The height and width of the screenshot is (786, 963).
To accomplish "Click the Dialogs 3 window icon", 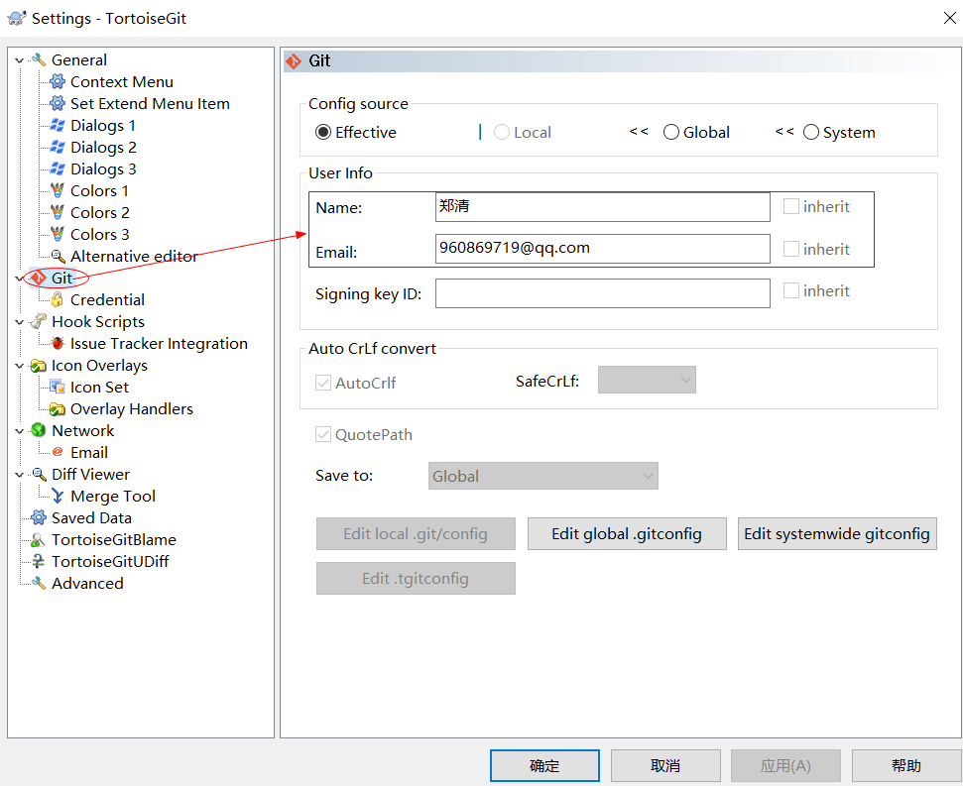I will [58, 168].
